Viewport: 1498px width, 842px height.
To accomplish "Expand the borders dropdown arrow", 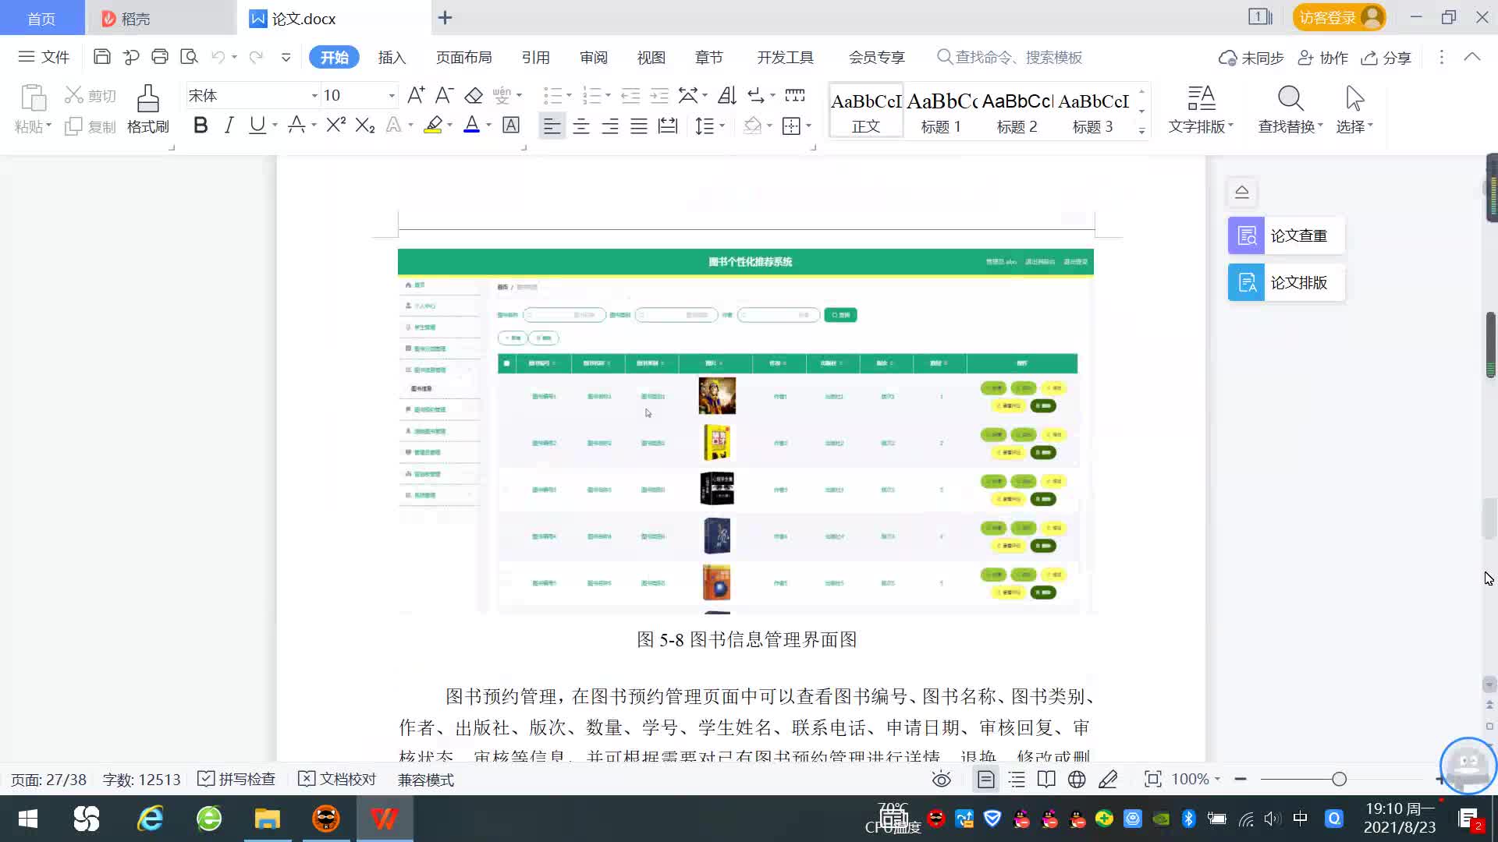I will [x=809, y=126].
